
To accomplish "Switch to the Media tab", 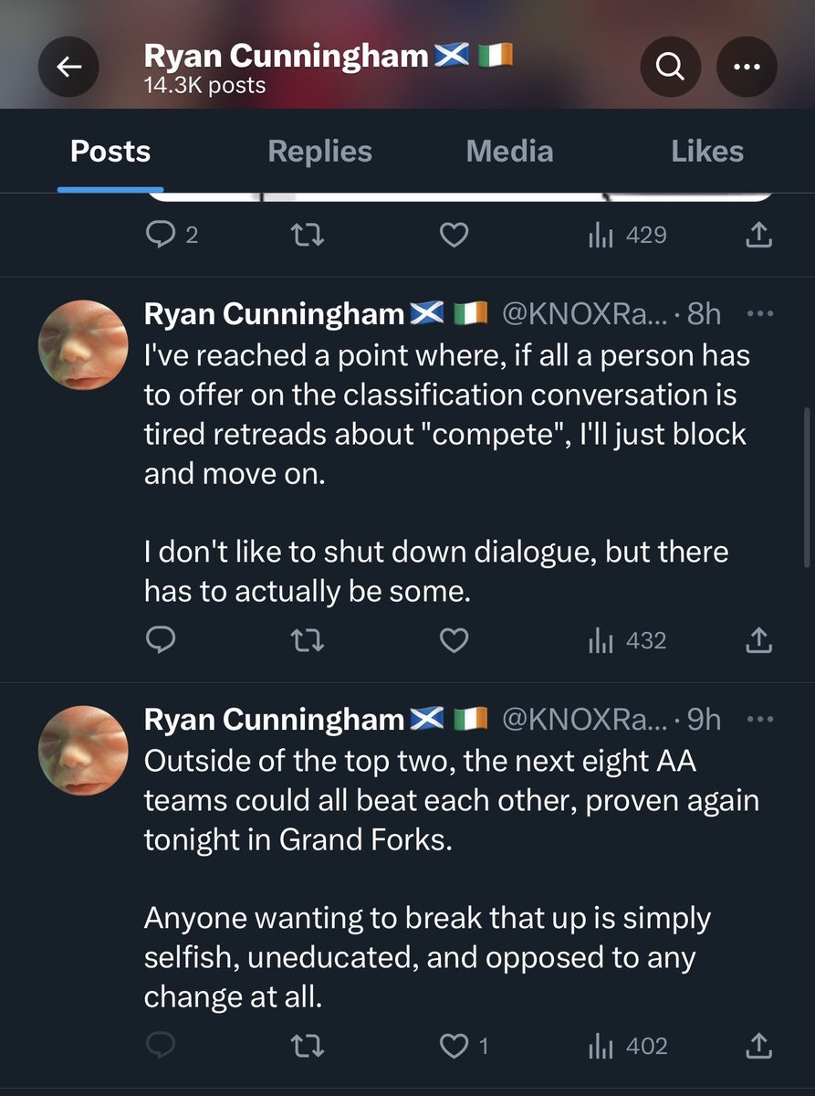I will [x=509, y=152].
